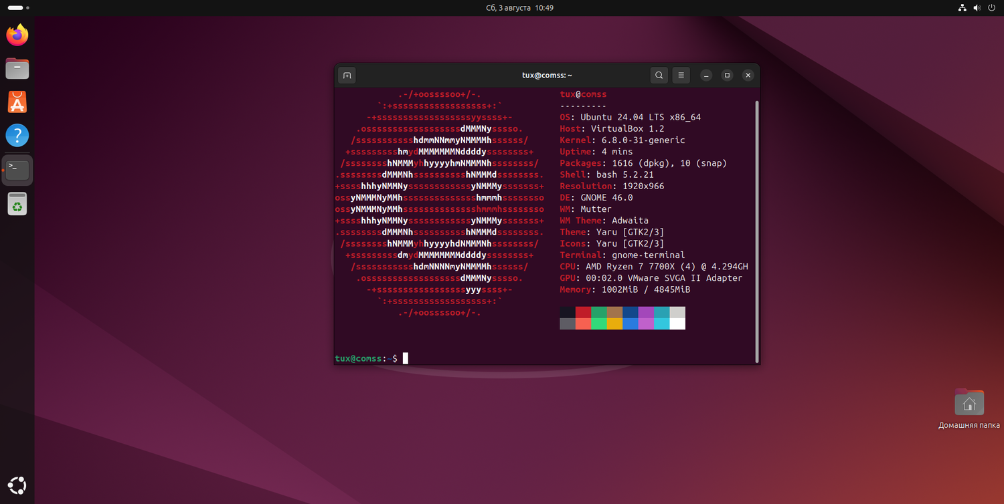Click the brown swatch in the upper color row

(x=614, y=312)
